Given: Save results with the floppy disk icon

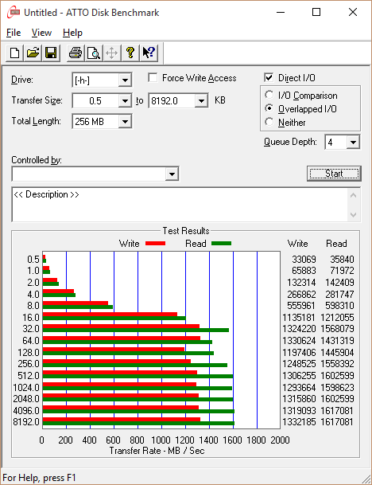Looking at the screenshot, I should (x=51, y=53).
